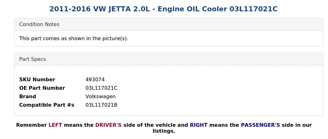Image resolution: width=328 pixels, height=139 pixels.
Task: Select the Condition Notes panel header
Action: 168,24
